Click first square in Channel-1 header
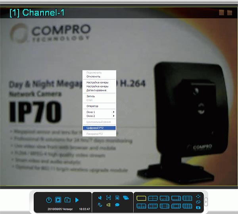Screen dimensions: 238x214 [221, 13]
